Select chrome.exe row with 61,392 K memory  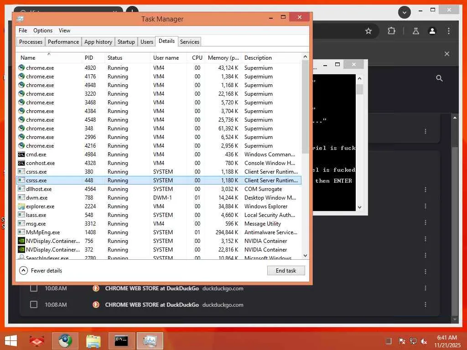[x=159, y=128]
